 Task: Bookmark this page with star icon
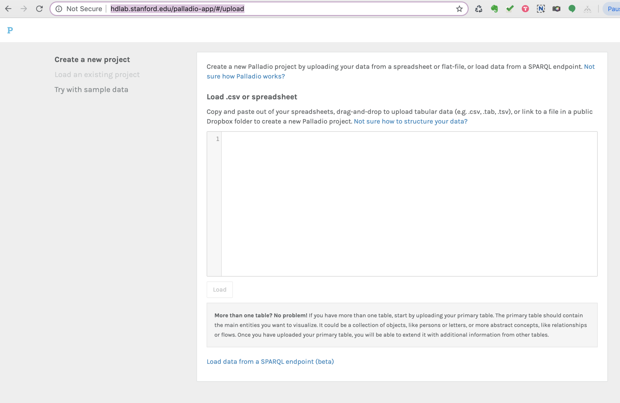tap(459, 9)
